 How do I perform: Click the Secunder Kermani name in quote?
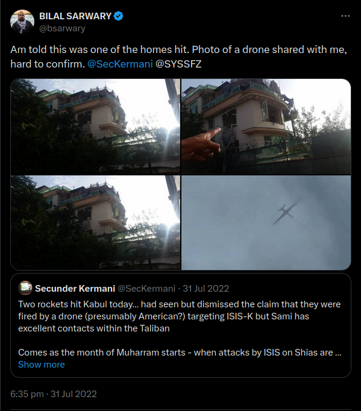(x=75, y=288)
